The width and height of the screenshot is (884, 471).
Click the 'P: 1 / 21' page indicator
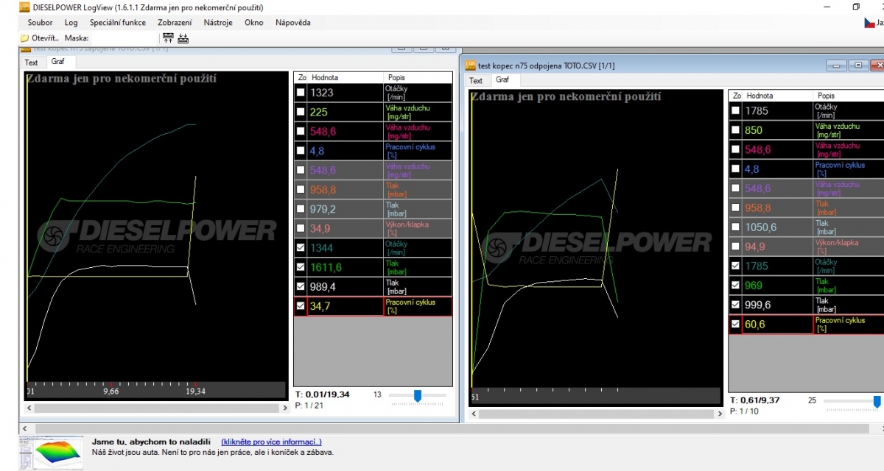pos(309,406)
